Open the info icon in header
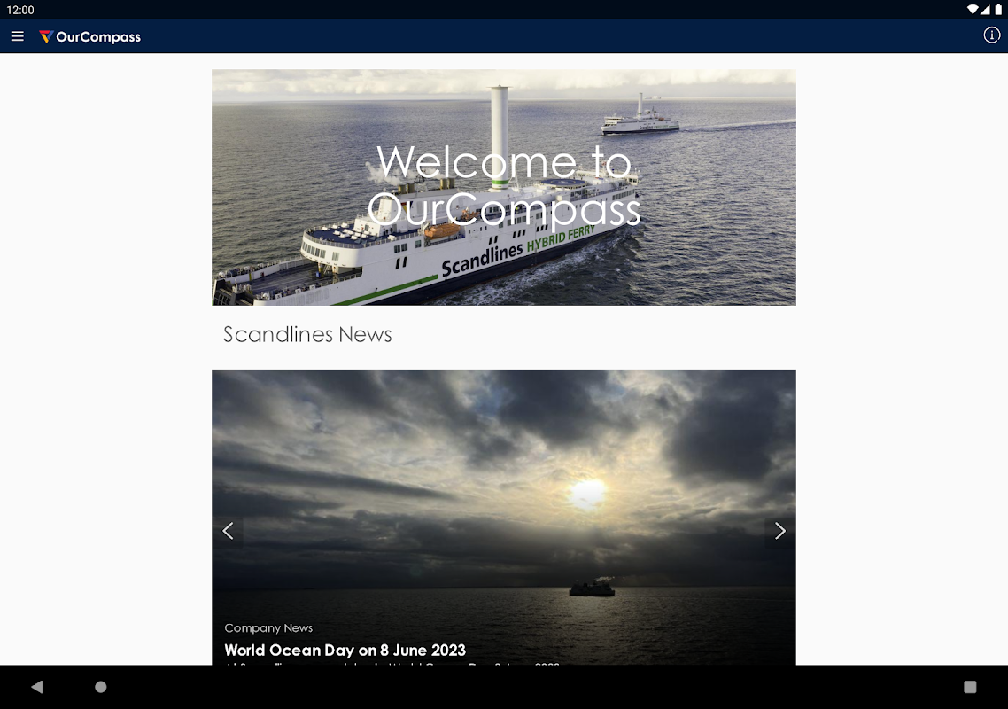The width and height of the screenshot is (1008, 709). (x=991, y=35)
